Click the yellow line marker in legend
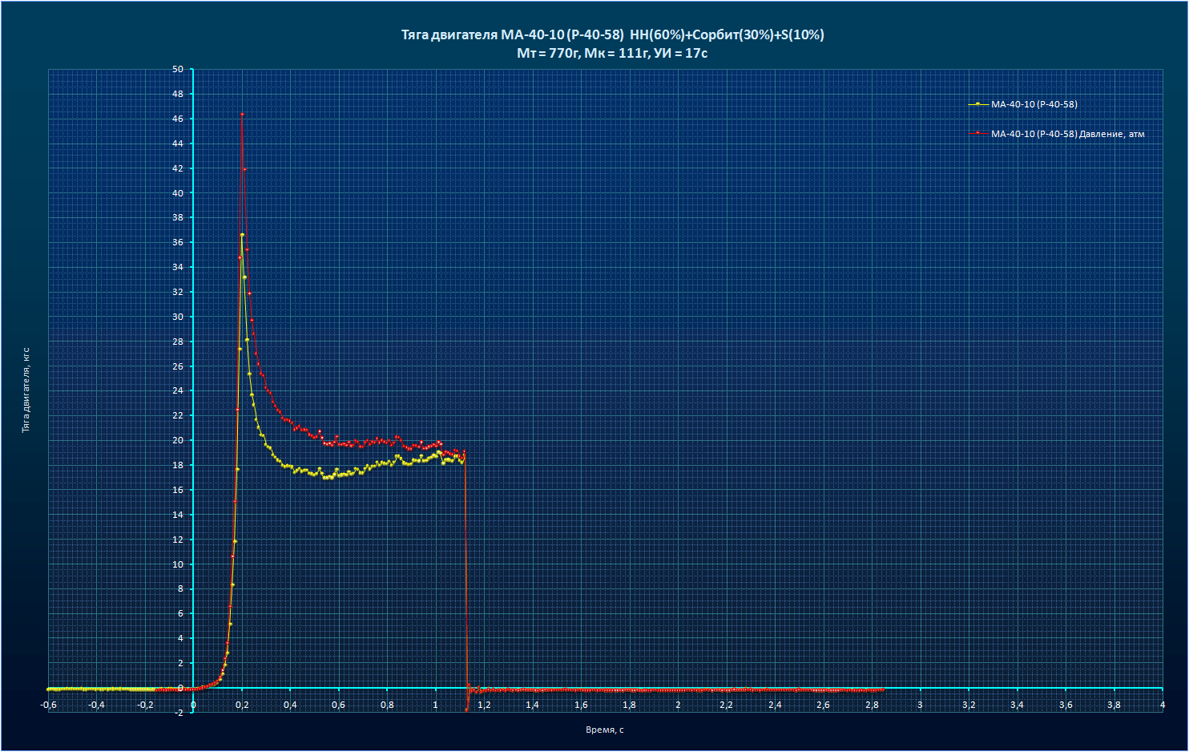This screenshot has height=752, width=1189. coord(978,104)
